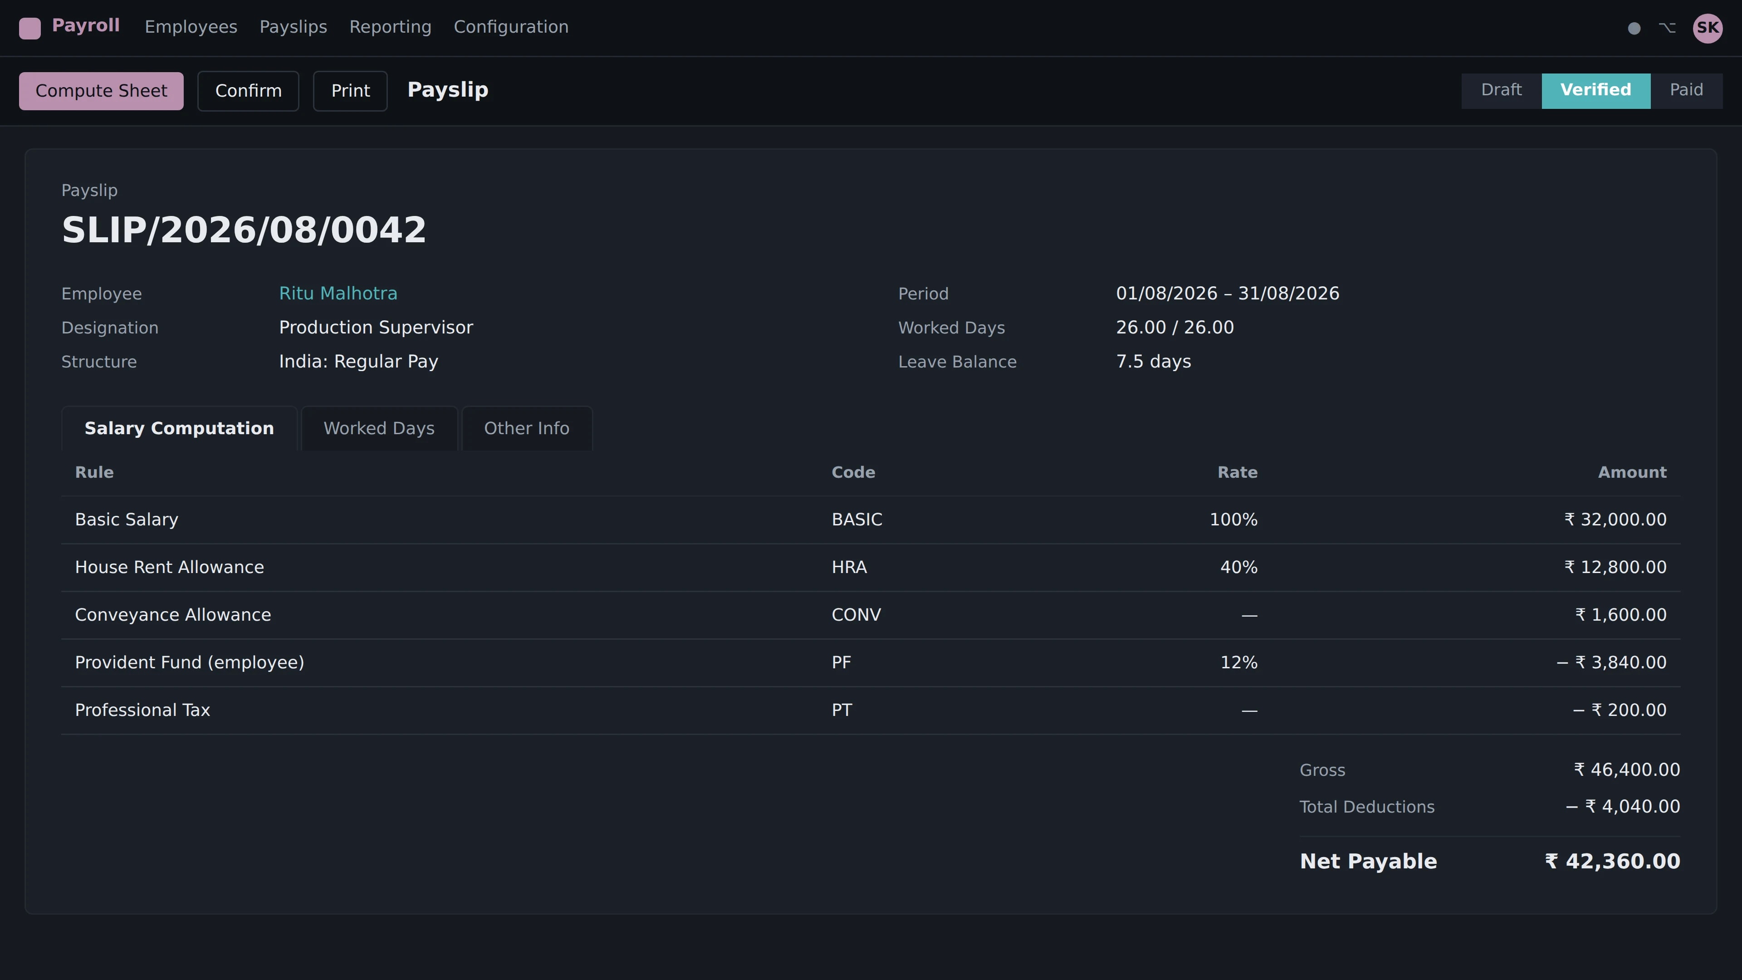1742x980 pixels.
Task: Select the Basic Salary rule row
Action: click(871, 519)
